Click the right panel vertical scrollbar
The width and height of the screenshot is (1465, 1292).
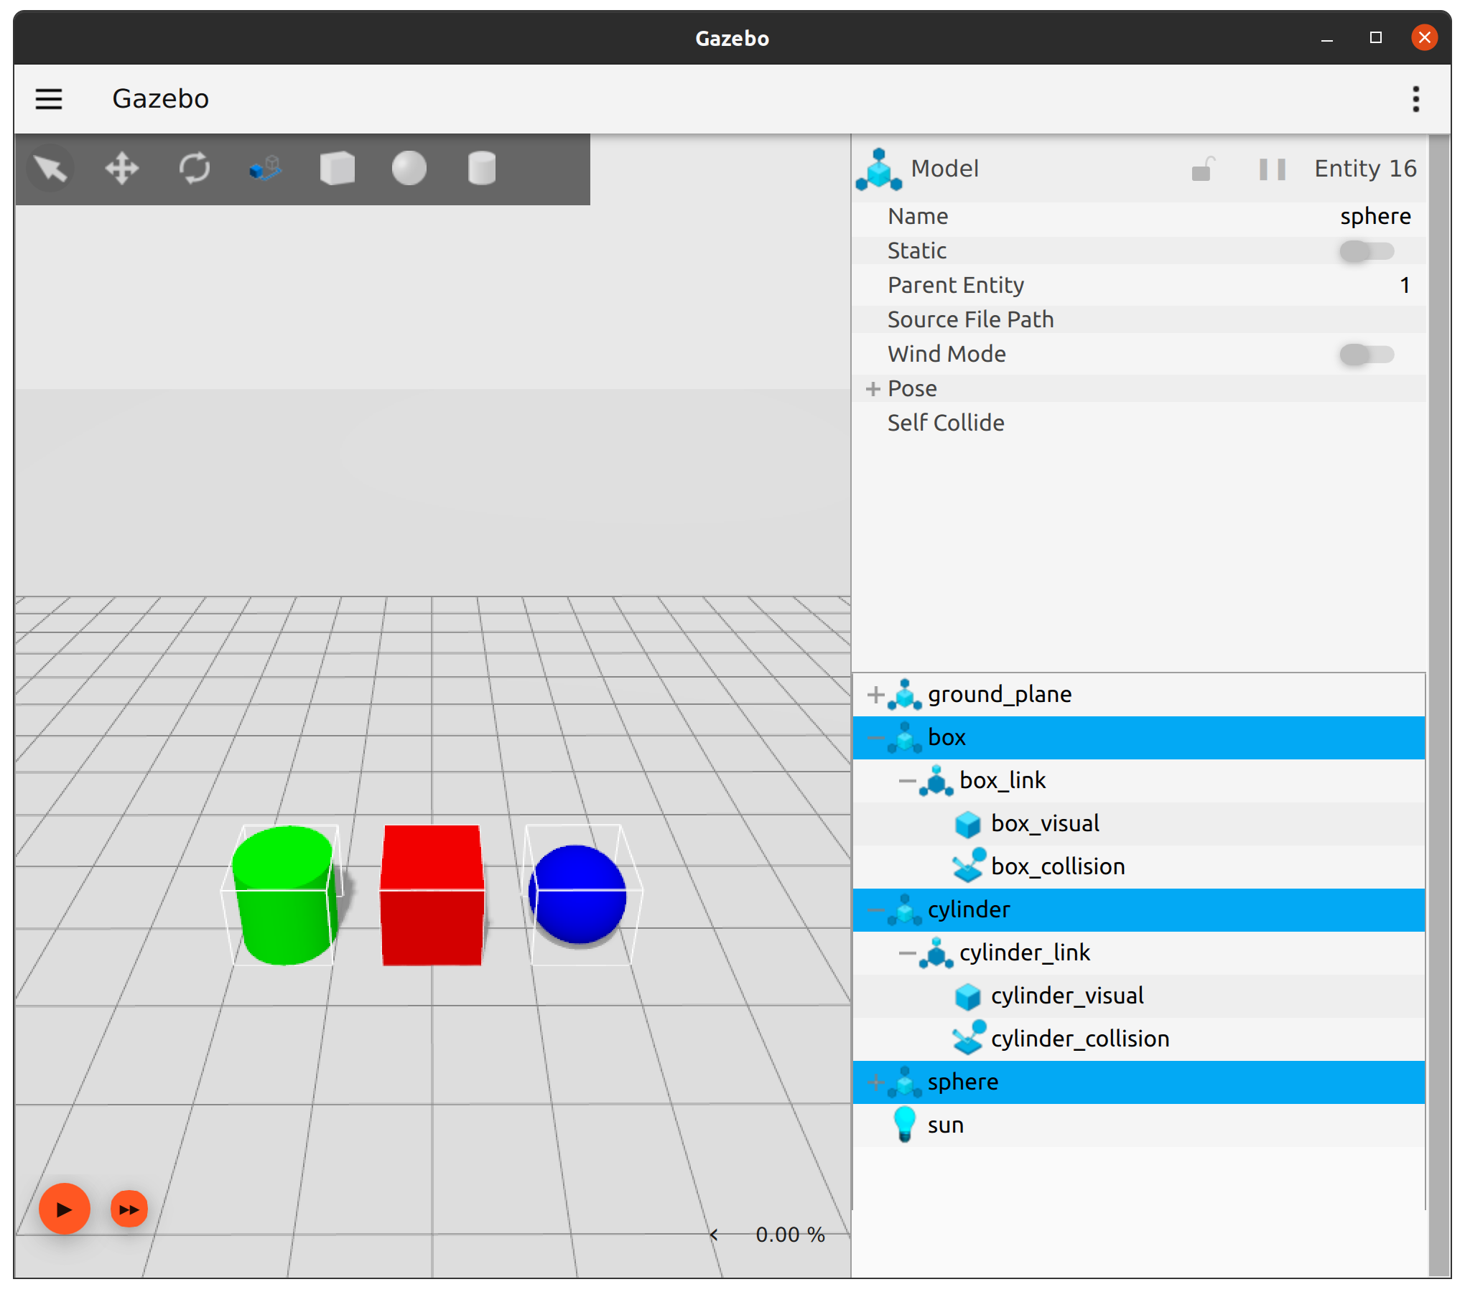(x=1438, y=706)
